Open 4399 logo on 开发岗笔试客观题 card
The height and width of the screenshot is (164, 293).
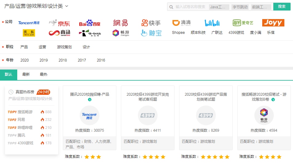[x=148, y=115]
